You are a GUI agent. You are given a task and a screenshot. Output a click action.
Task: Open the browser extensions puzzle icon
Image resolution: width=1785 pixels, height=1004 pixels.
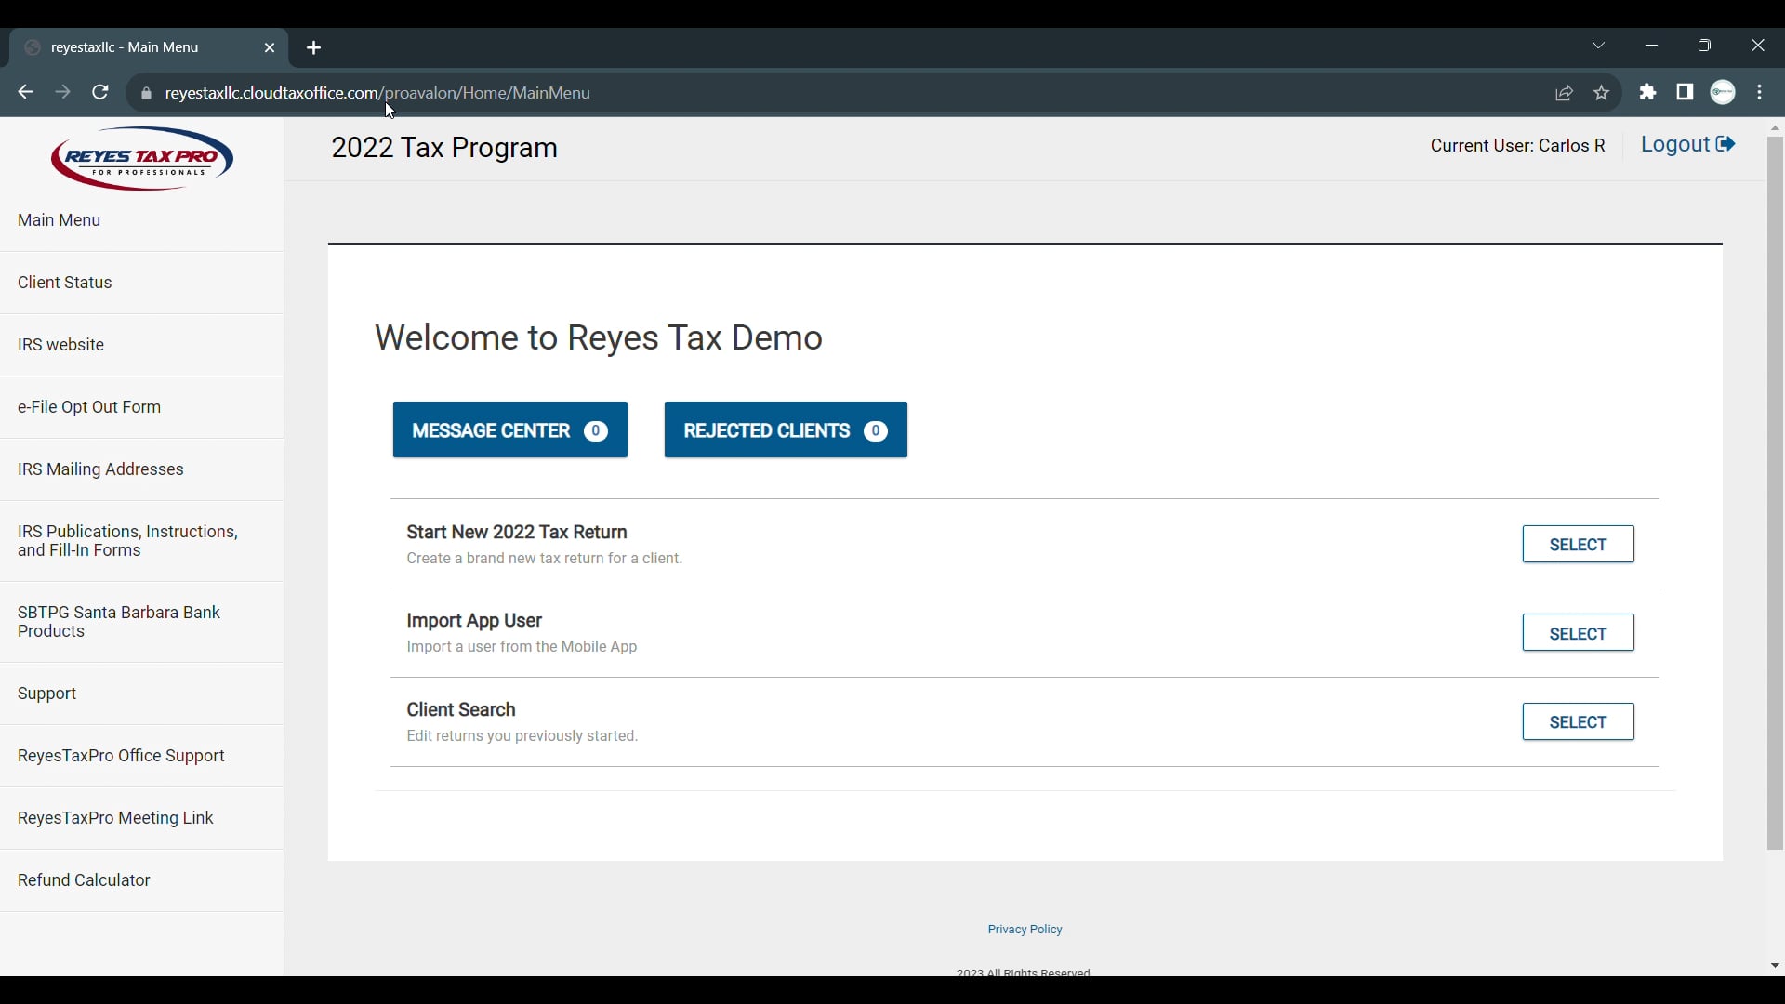[1648, 93]
